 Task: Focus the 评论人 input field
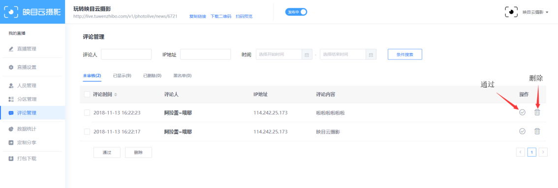(126, 54)
